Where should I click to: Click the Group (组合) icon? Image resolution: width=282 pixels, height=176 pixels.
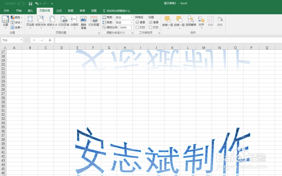pos(211,19)
